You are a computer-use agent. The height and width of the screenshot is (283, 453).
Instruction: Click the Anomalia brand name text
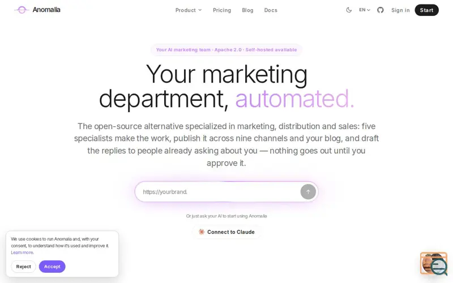point(46,10)
